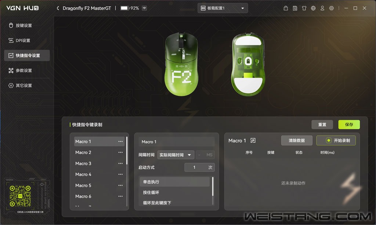Open the user account icon

[322, 8]
